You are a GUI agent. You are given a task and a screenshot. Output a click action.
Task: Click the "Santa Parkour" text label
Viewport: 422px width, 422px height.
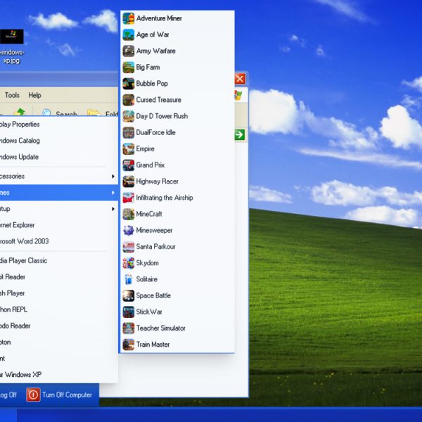point(155,247)
